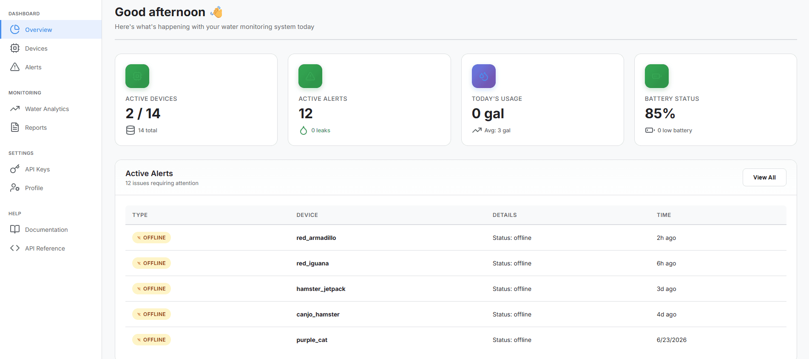Click the droplet icon beside 0 leaks
809x359 pixels.
coord(304,130)
